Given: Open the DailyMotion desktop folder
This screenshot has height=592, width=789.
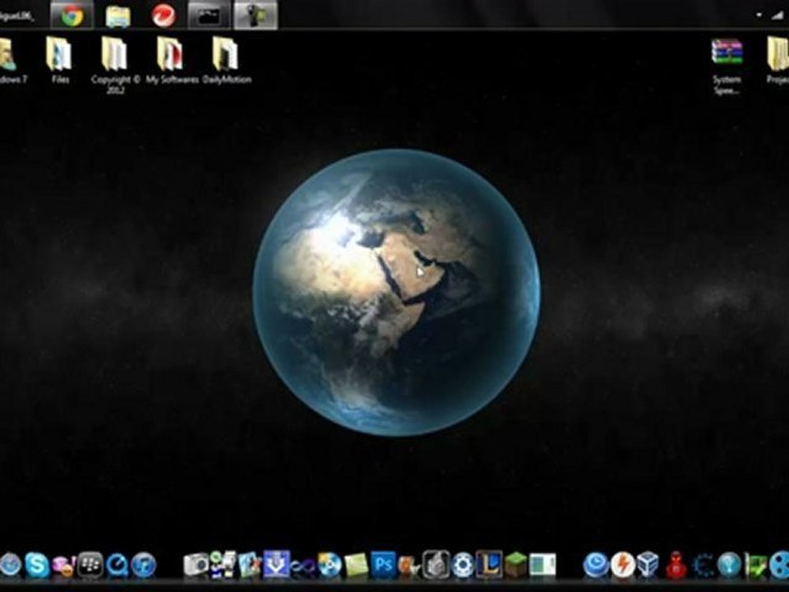Looking at the screenshot, I should 227,59.
